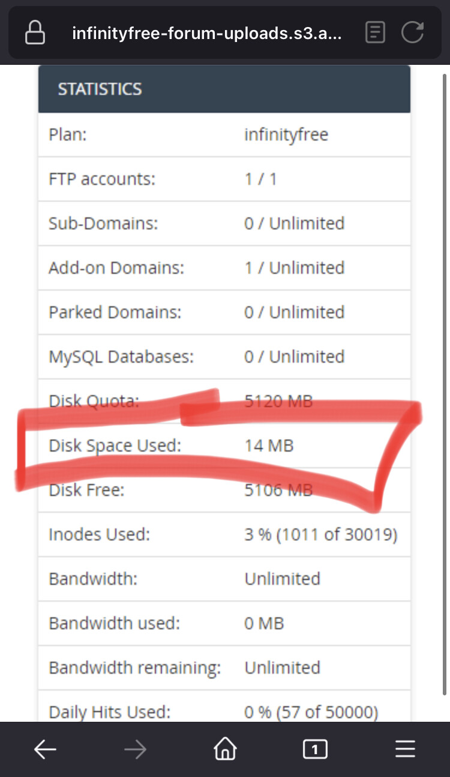450x777 pixels.
Task: Tap the forward arrow icon
Action: coord(135,749)
